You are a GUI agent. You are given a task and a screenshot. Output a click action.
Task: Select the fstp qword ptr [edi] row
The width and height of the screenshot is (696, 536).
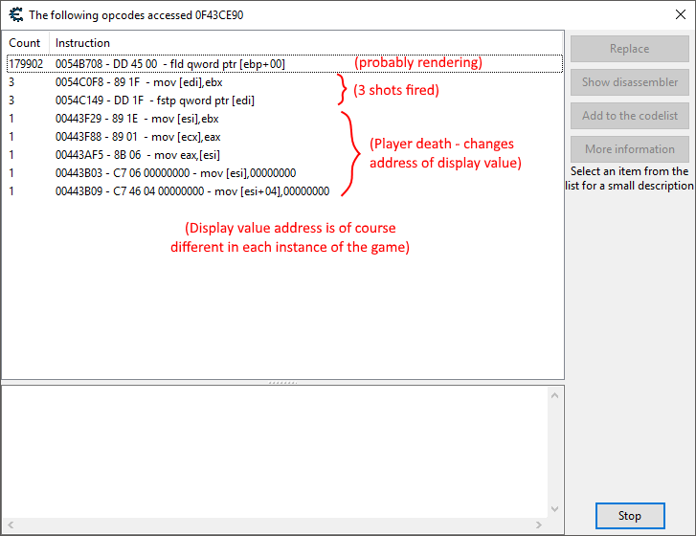click(x=155, y=100)
